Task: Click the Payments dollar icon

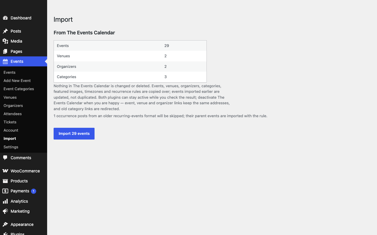Action: click(x=5, y=191)
